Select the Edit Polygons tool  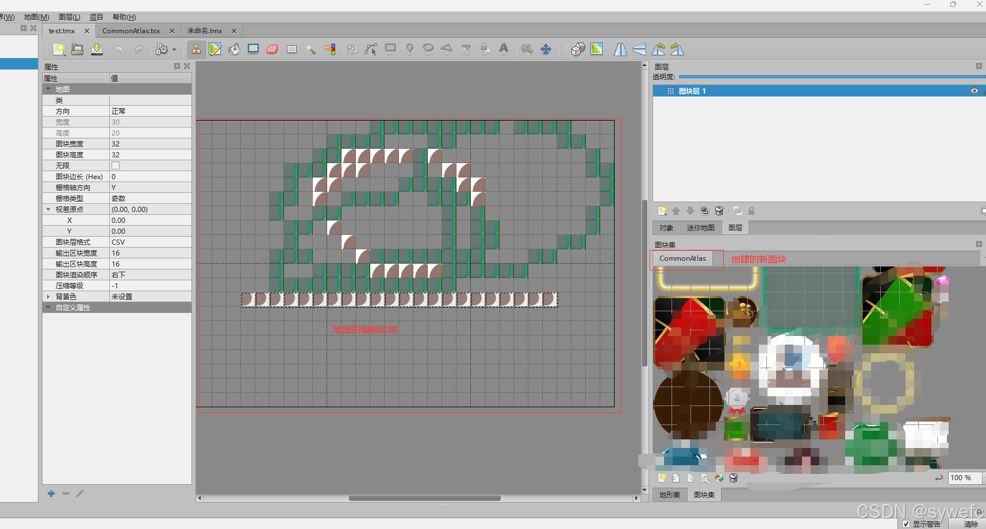(x=371, y=49)
